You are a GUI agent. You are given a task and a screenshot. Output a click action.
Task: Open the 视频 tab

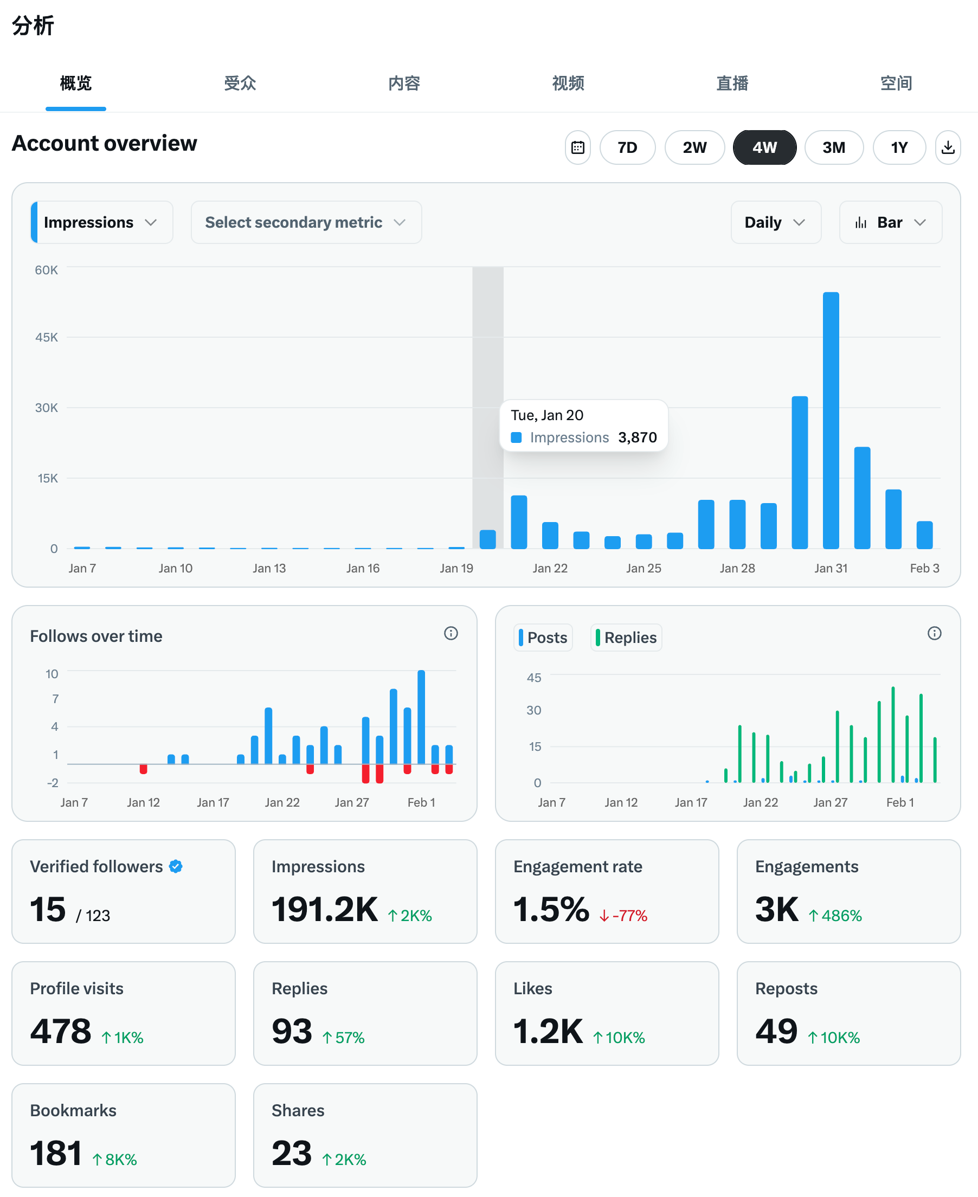click(568, 83)
